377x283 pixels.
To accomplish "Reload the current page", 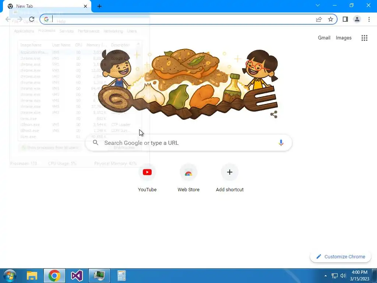I will click(32, 19).
